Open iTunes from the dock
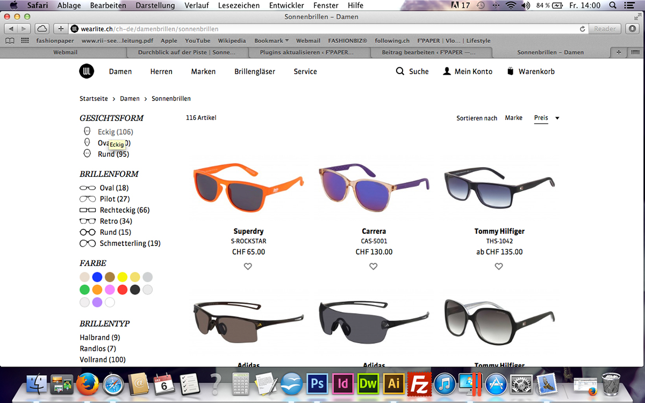This screenshot has width=645, height=403. 445,384
